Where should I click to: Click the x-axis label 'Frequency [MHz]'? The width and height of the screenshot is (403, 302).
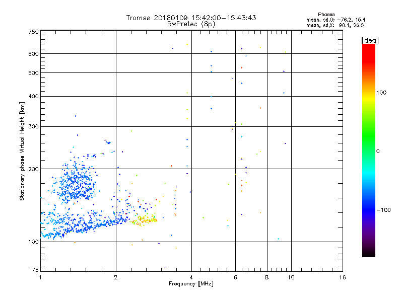[191, 284]
